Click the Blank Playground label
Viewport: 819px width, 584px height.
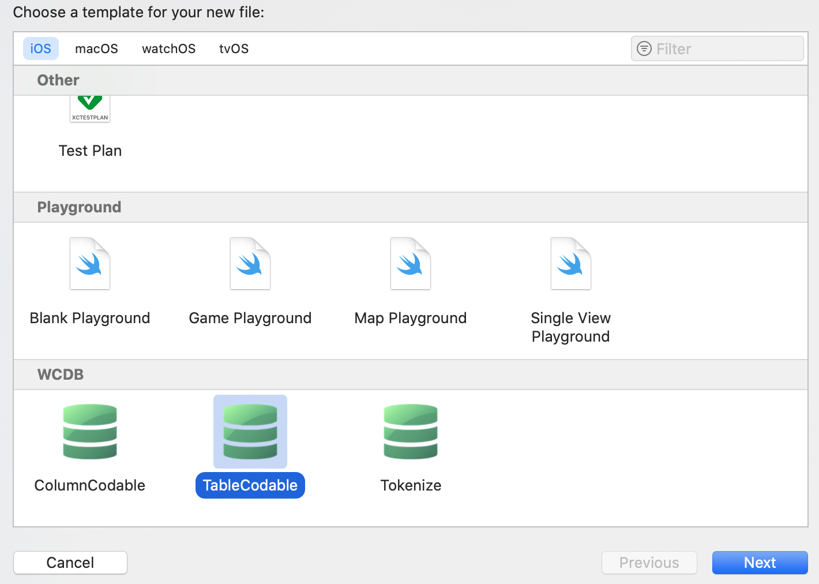click(x=90, y=318)
